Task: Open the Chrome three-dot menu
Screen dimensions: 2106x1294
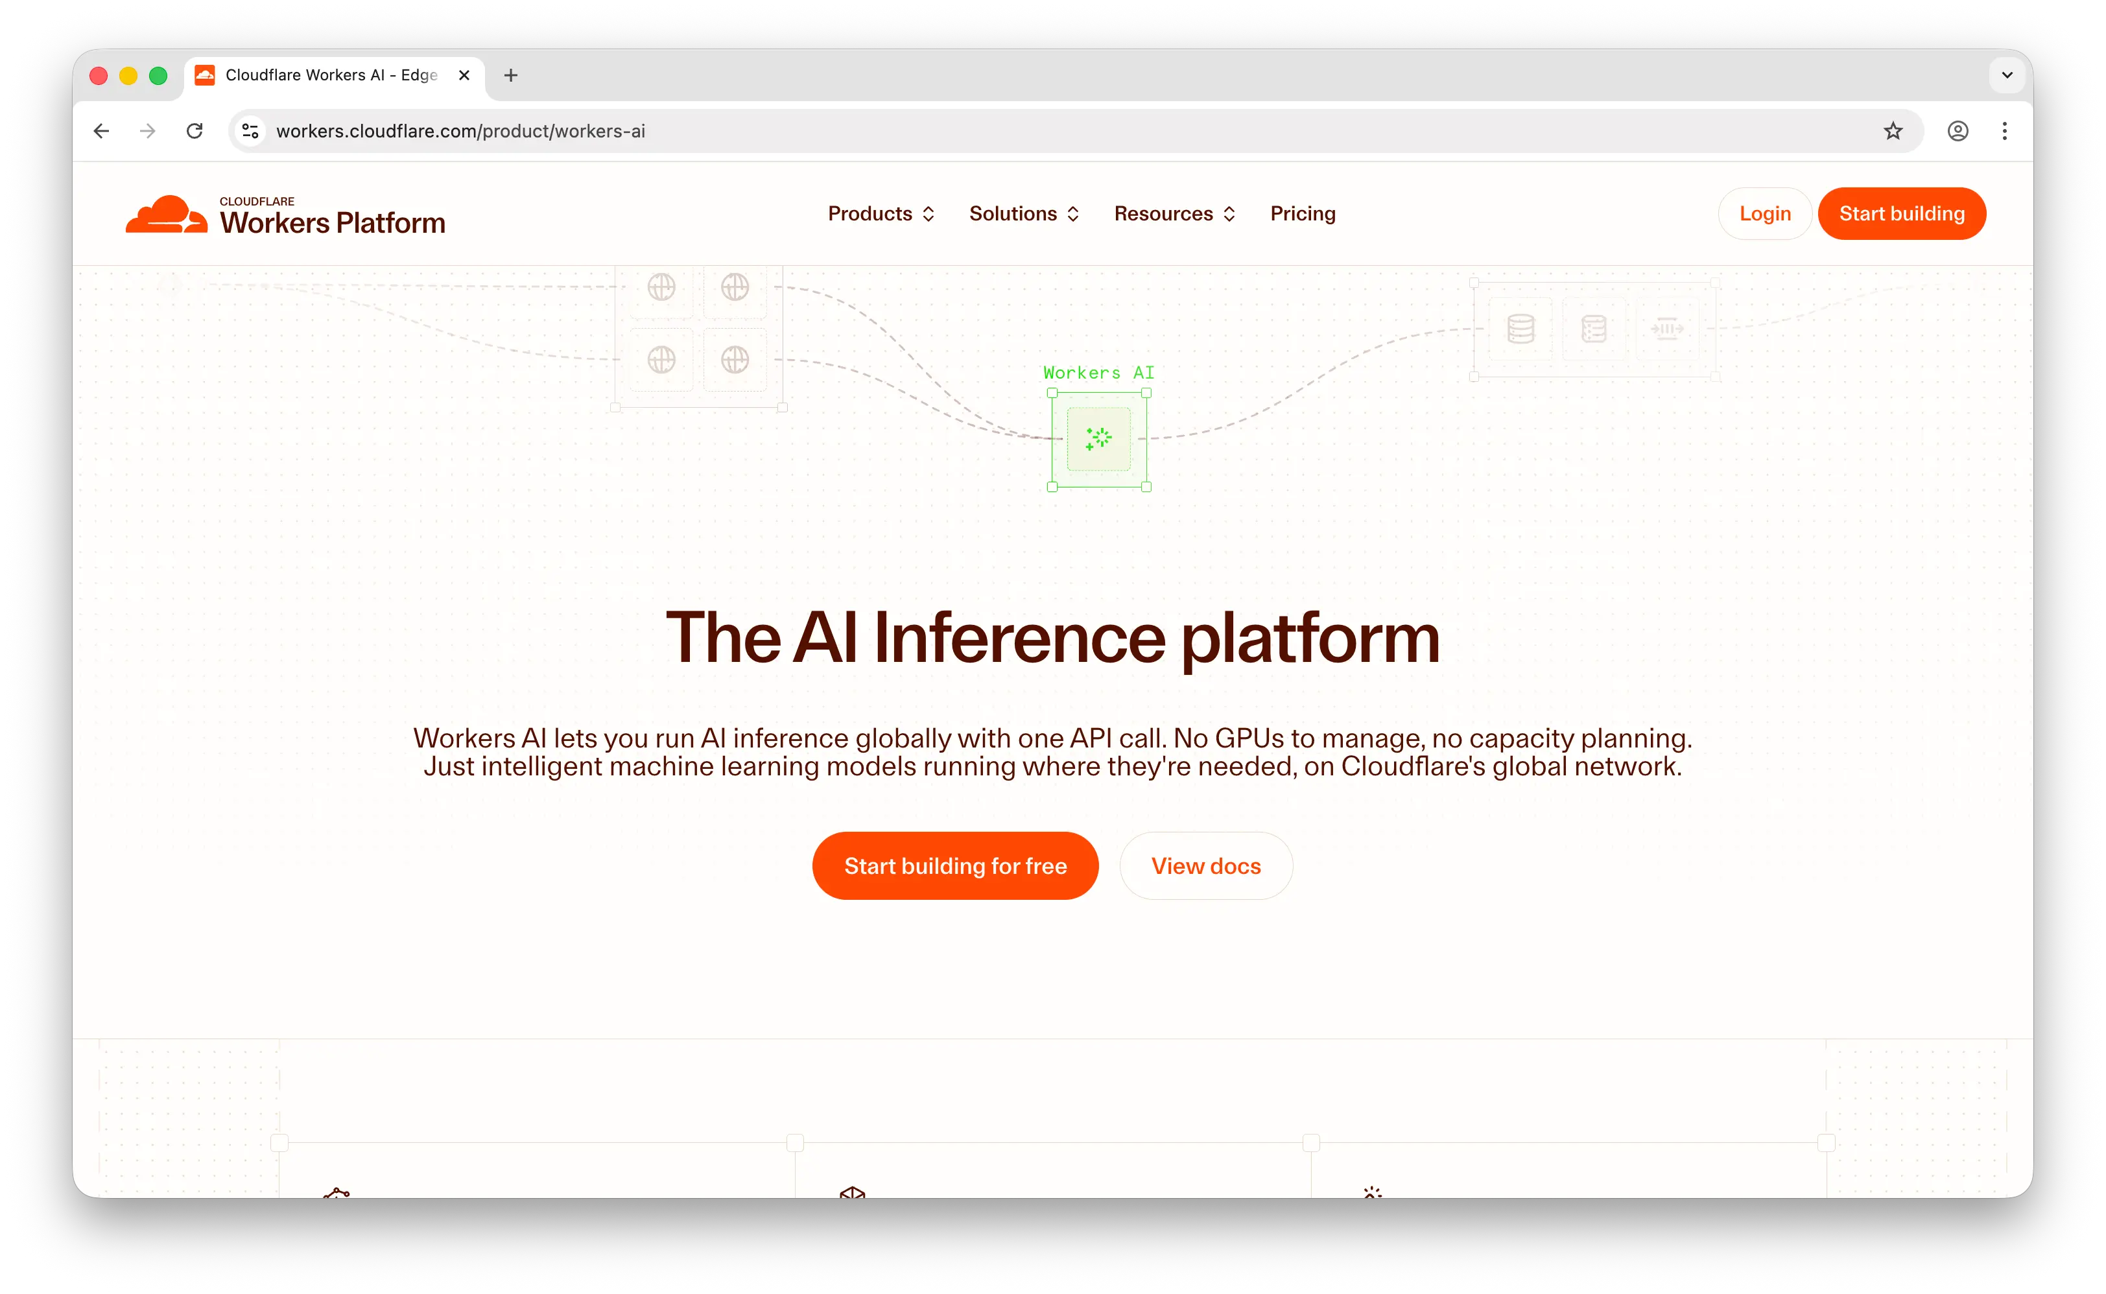Action: coord(2005,131)
